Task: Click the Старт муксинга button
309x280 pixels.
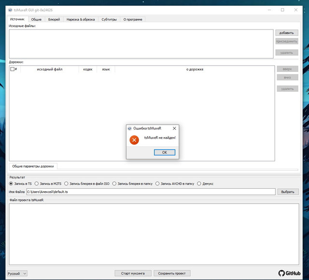Action: [x=133, y=273]
